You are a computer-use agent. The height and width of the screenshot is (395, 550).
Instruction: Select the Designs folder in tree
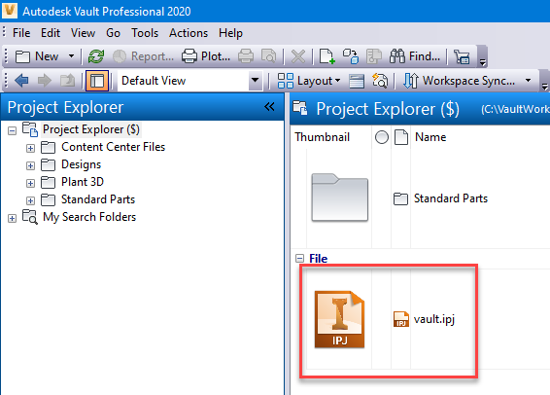tap(81, 164)
